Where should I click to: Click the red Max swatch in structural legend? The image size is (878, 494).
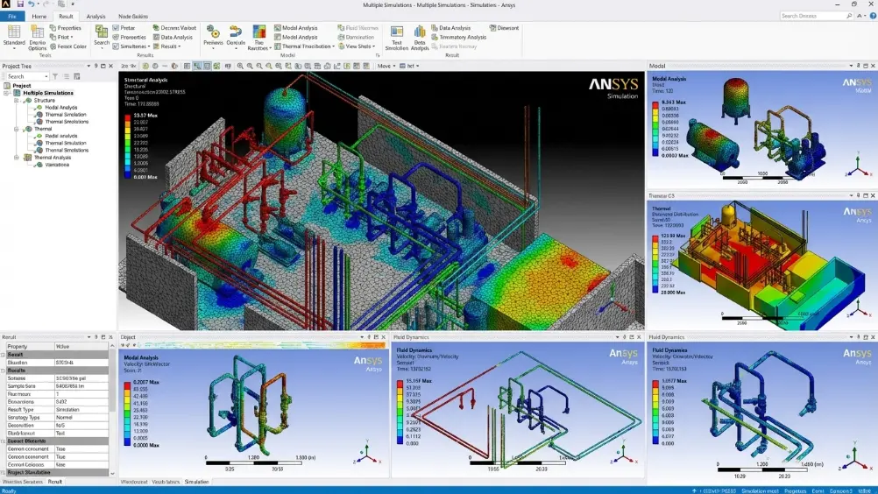click(128, 116)
